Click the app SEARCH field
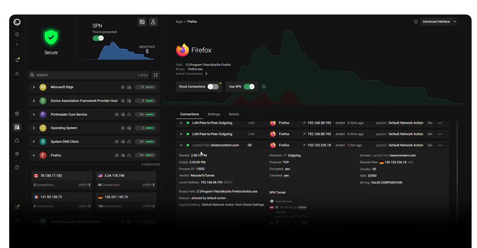477x248 pixels. pyautogui.click(x=89, y=75)
